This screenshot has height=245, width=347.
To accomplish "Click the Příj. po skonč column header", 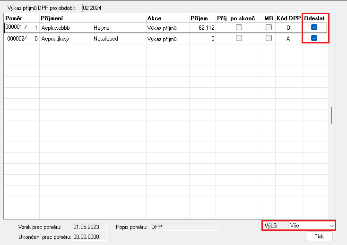I will tap(239, 18).
